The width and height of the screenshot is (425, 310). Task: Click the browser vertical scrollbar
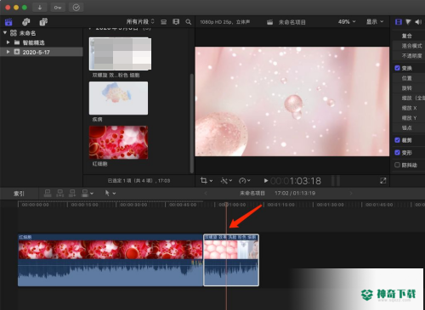click(x=192, y=123)
